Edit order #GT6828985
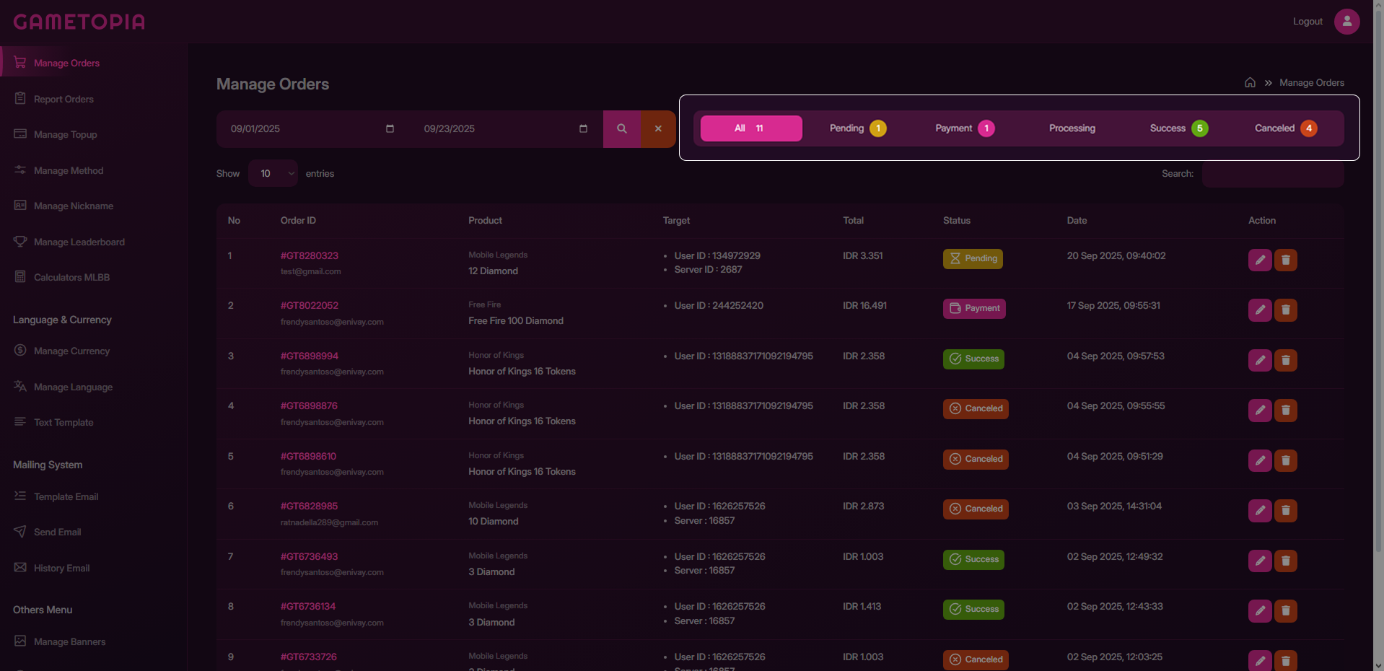Viewport: 1384px width, 671px height. (1260, 511)
